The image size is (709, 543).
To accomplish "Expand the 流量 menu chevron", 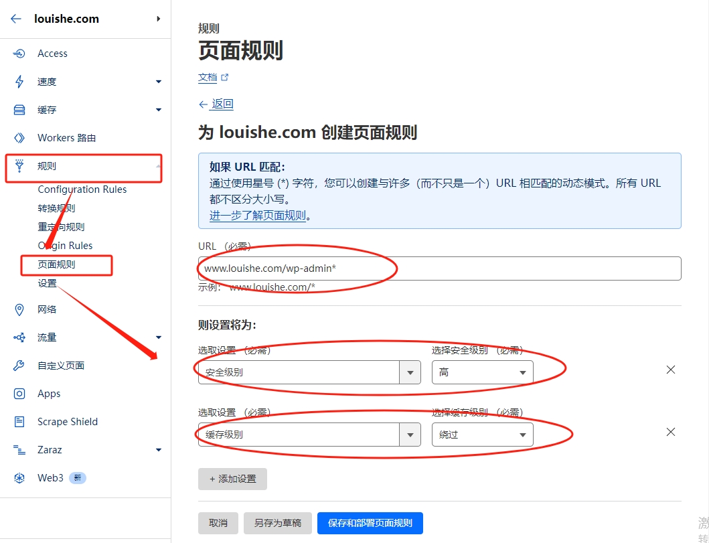I will 158,337.
